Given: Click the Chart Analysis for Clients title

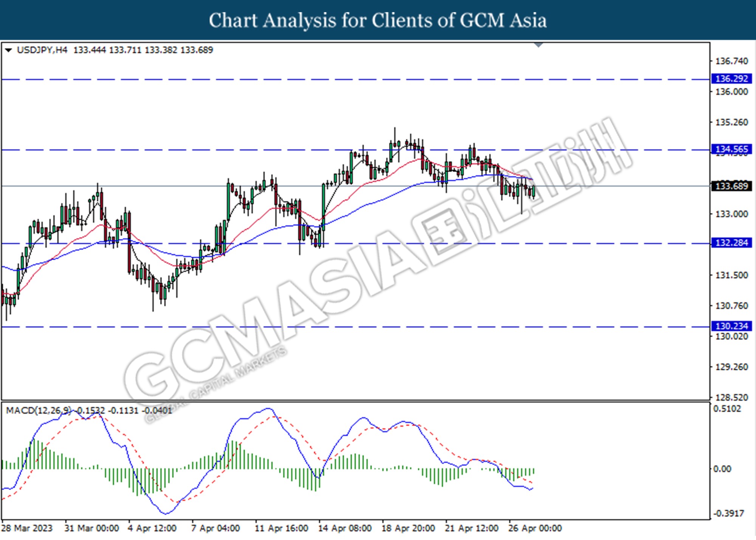Looking at the screenshot, I should [378, 20].
